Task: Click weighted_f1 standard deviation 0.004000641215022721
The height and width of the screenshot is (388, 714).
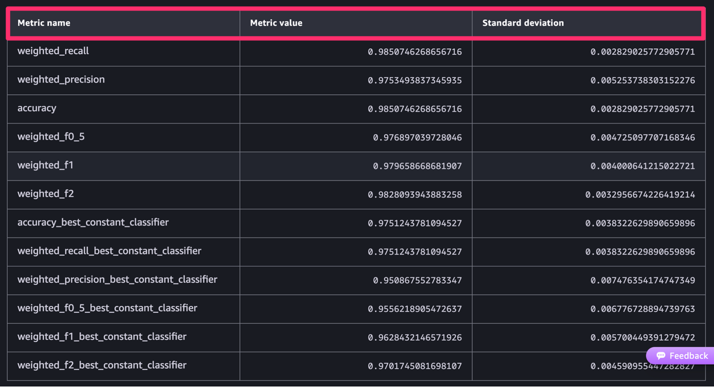Action: [643, 166]
